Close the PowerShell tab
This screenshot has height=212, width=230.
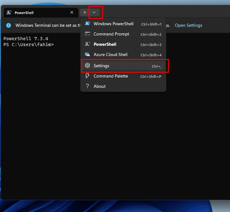72,12
